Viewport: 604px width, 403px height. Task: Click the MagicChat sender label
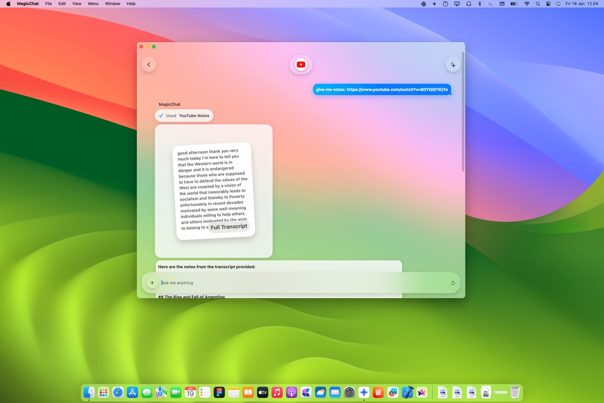[170, 104]
